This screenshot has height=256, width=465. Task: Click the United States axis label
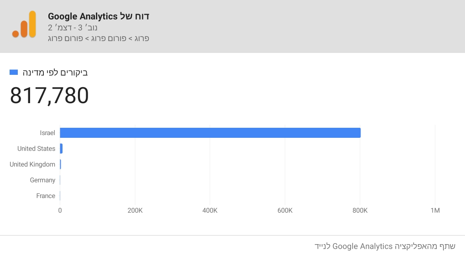click(x=36, y=148)
